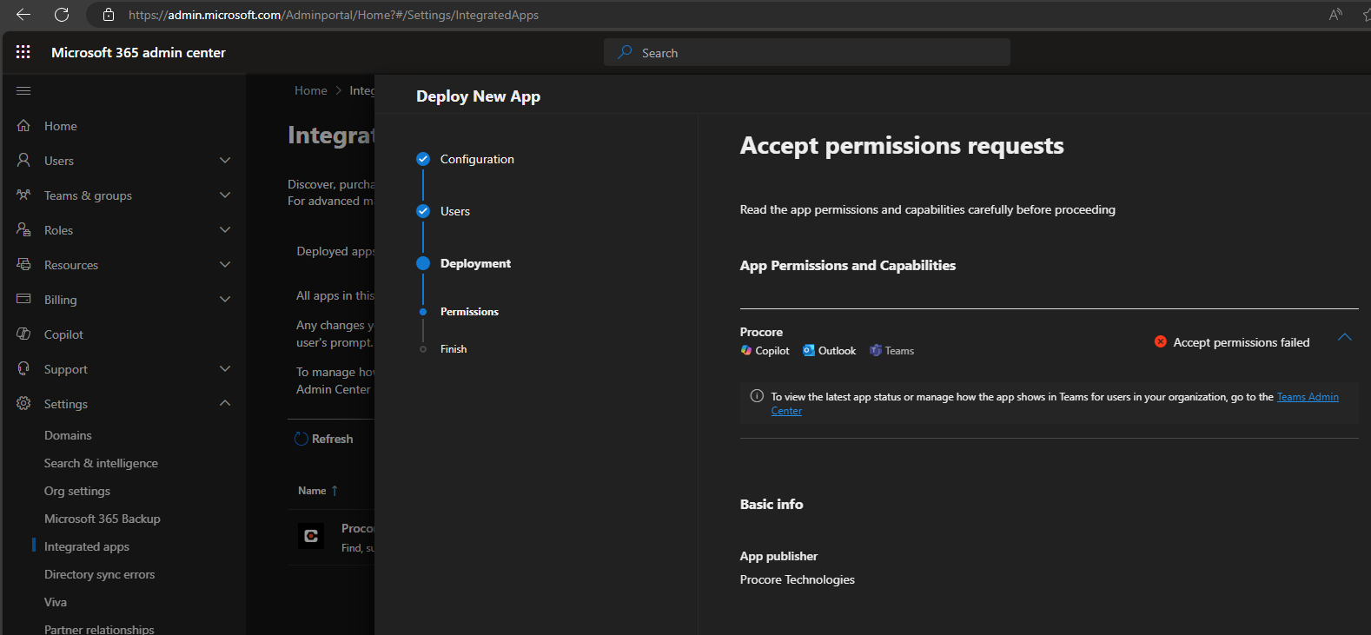1371x635 pixels.
Task: Collapse the Procore permissions chevron
Action: coord(1345,337)
